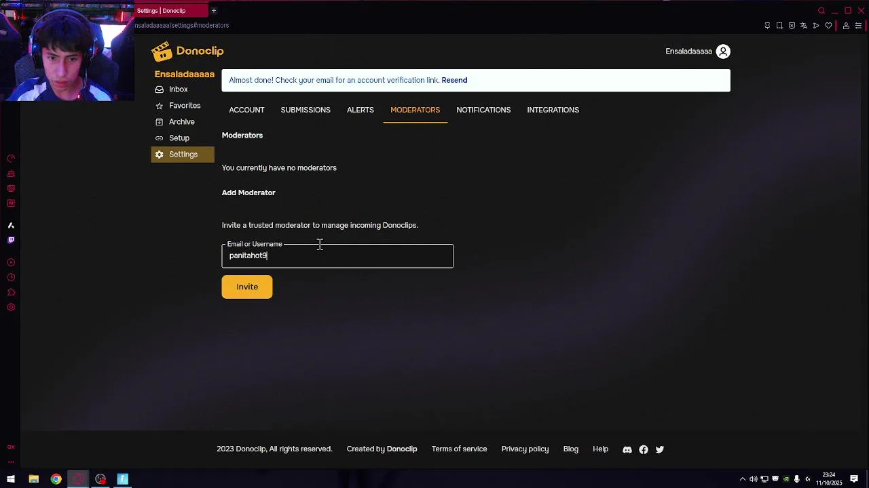The width and height of the screenshot is (869, 488).
Task: Click the snapshot capture toolbar icon
Action: (779, 26)
